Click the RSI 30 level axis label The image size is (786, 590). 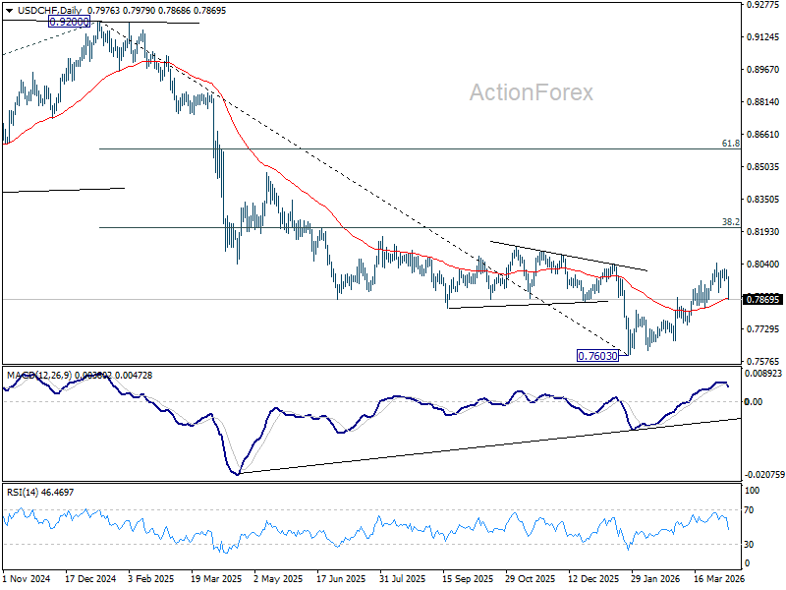[x=749, y=545]
